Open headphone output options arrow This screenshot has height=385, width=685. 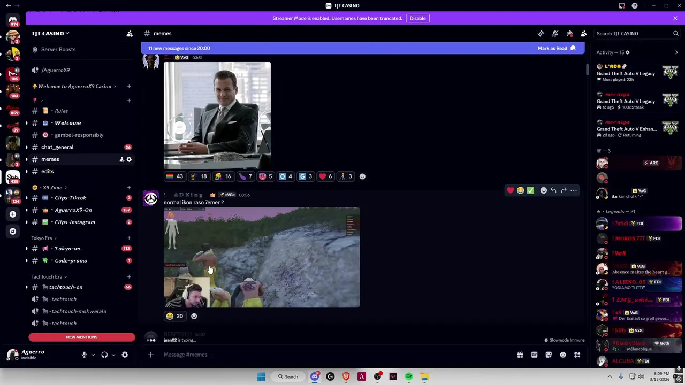[x=113, y=355]
